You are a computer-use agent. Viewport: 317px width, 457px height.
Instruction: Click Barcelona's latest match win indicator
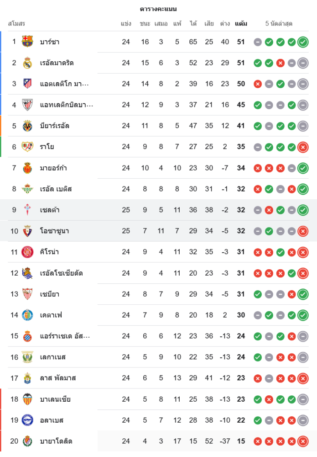[303, 42]
